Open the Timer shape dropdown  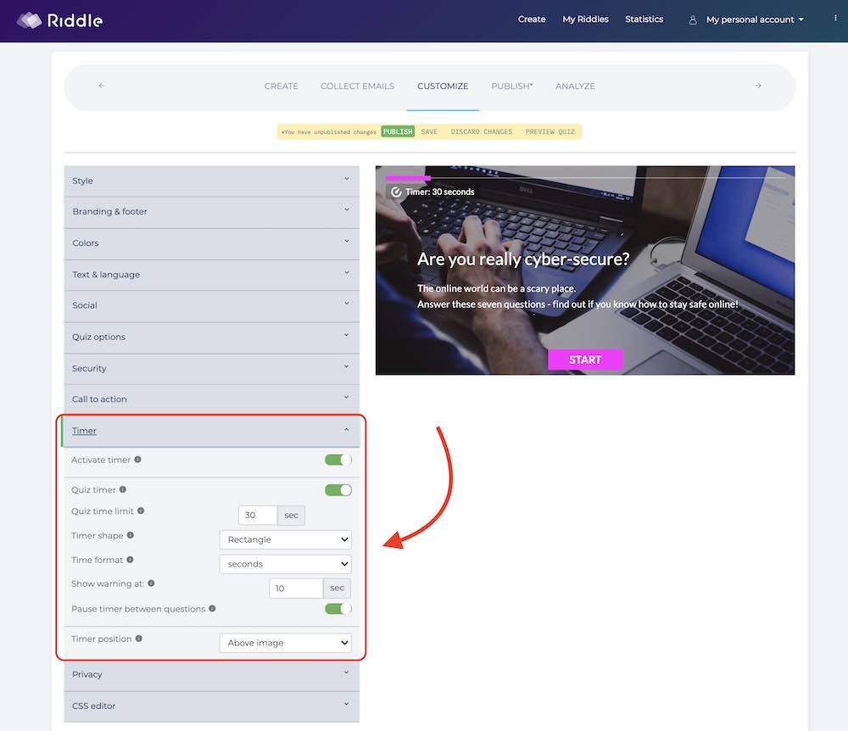pyautogui.click(x=286, y=539)
